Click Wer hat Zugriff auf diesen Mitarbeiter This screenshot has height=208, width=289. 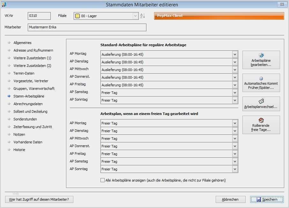pos(39,199)
